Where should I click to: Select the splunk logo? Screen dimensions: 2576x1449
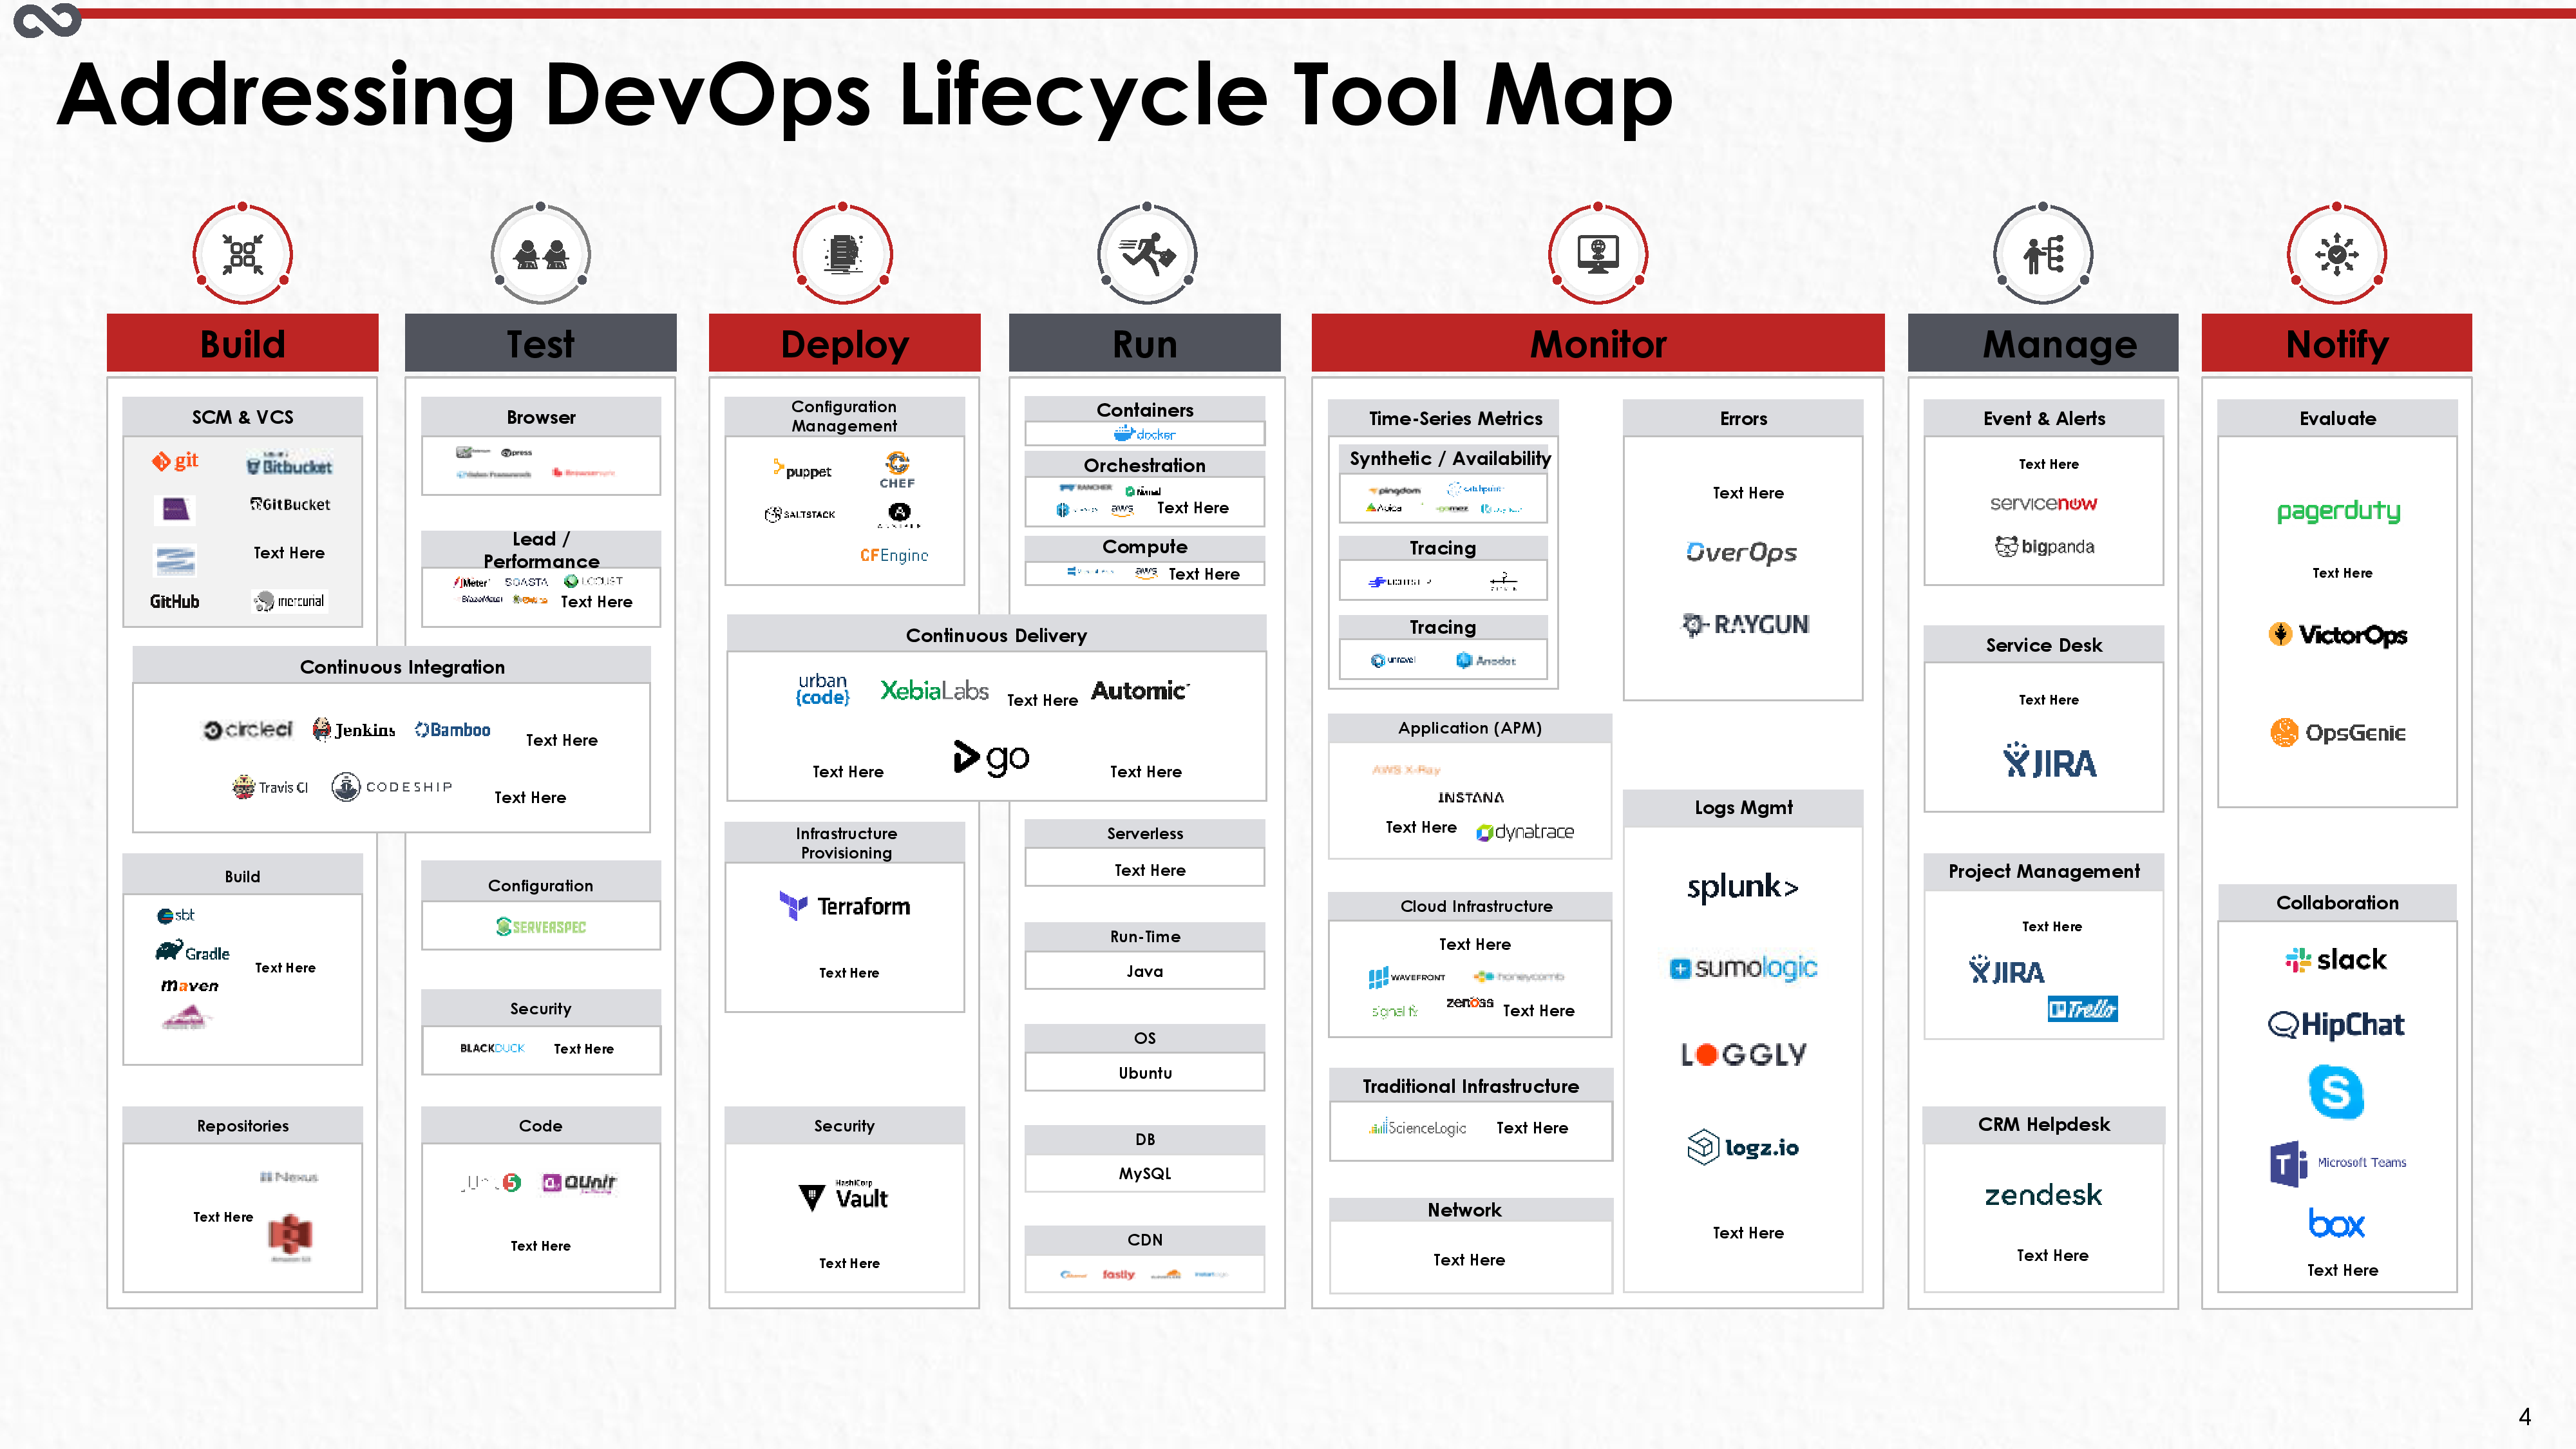(1743, 887)
